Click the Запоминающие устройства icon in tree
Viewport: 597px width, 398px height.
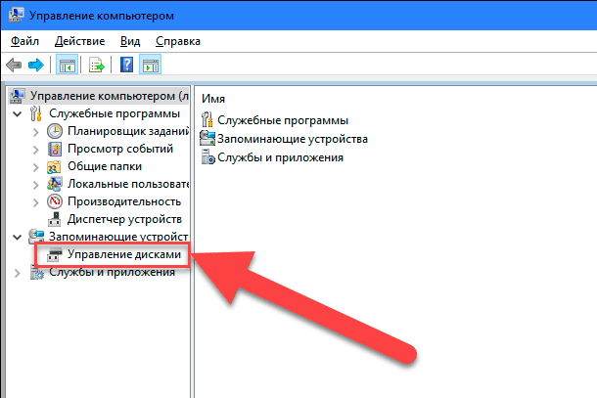(36, 237)
